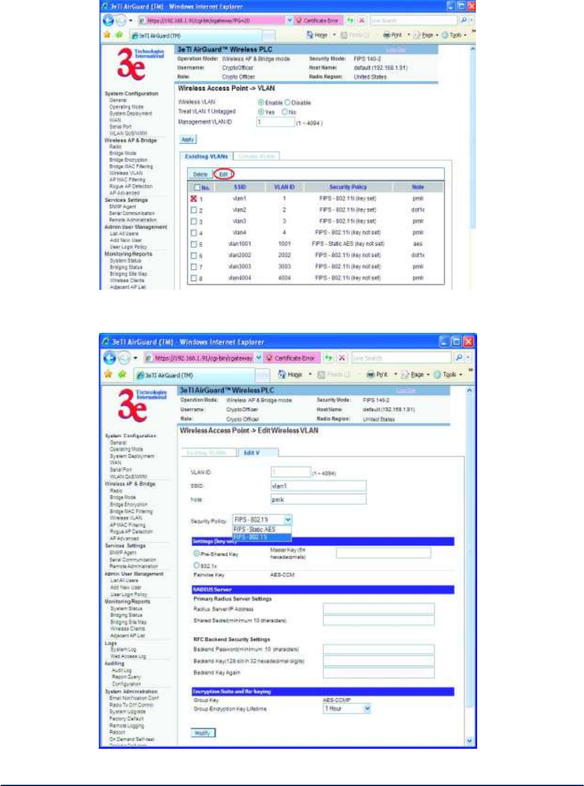Open address bar dropdown in VLAN window

coord(290,20)
